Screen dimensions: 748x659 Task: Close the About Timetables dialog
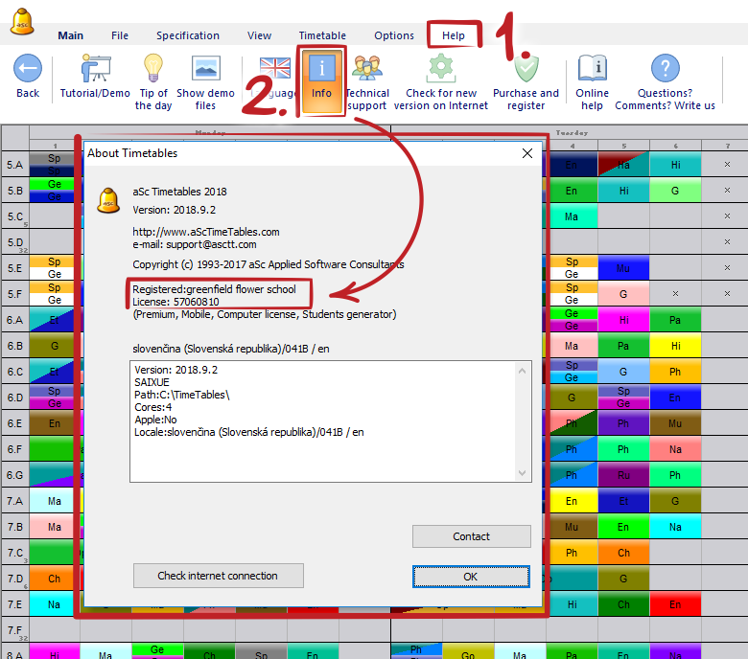(x=526, y=153)
